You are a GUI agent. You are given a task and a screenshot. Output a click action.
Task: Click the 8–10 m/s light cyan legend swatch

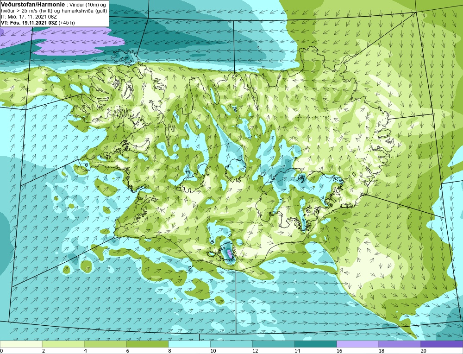click(x=189, y=344)
